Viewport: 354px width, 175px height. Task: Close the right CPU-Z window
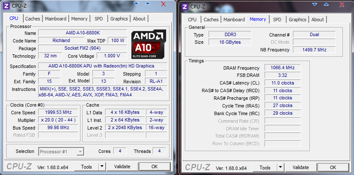342,5
